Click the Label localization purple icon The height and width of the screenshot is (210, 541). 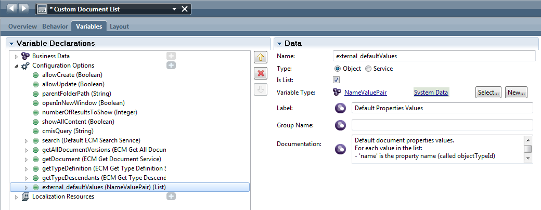(x=341, y=108)
